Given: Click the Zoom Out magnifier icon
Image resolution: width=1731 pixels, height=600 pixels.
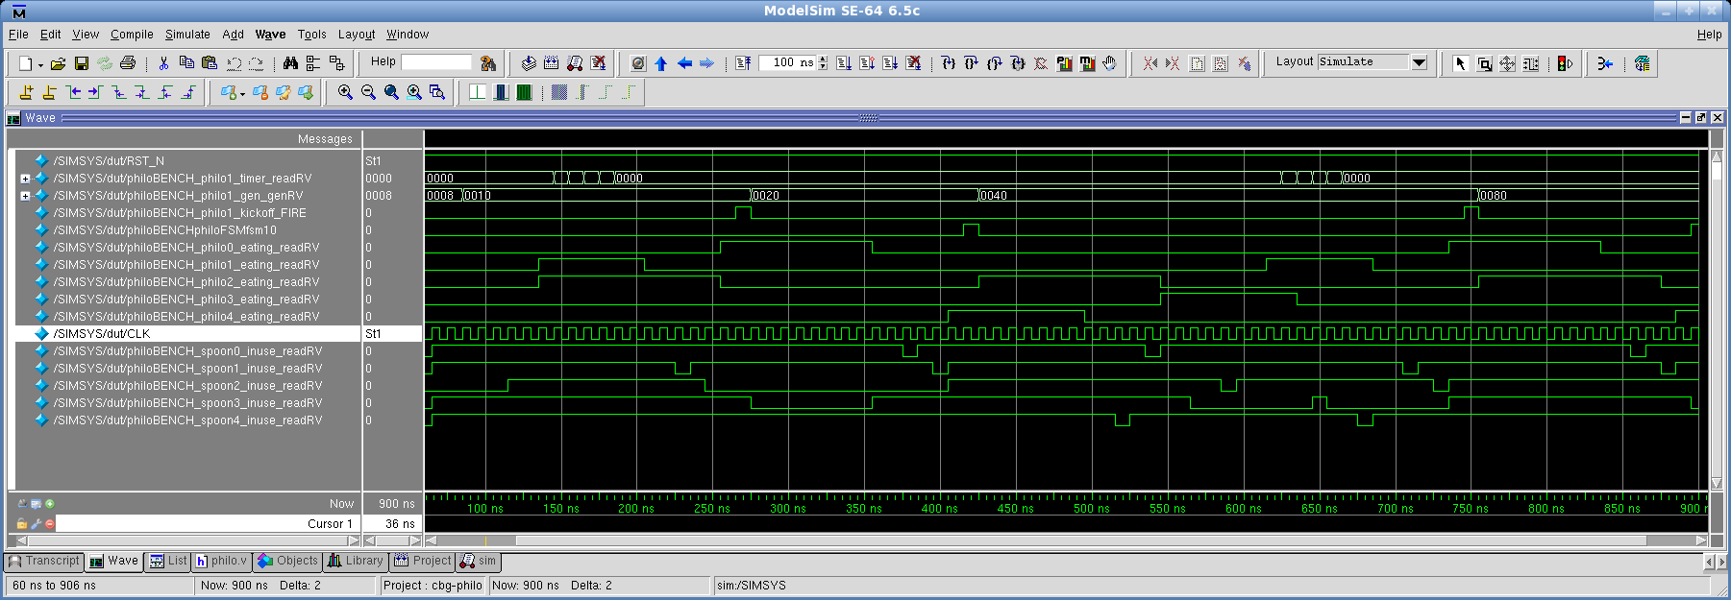Looking at the screenshot, I should (368, 92).
